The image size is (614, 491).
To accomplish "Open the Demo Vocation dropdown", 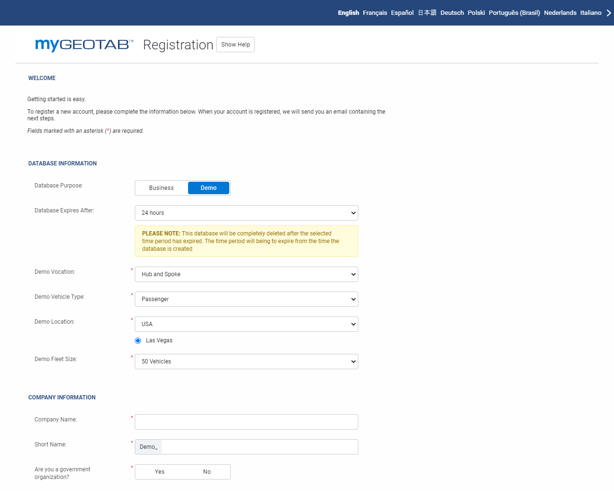I will (x=246, y=274).
